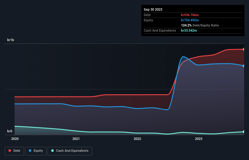Click the 2020 axis label
Viewport: 249px width, 160px height.
[x=15, y=139]
